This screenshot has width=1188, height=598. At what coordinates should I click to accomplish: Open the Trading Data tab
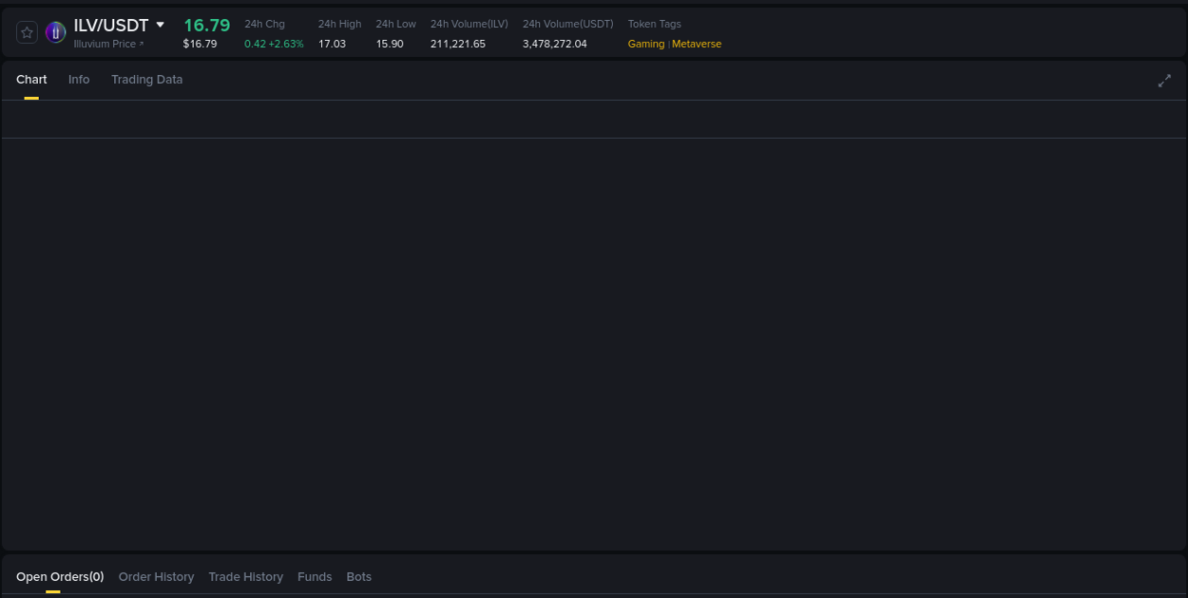[x=146, y=80]
